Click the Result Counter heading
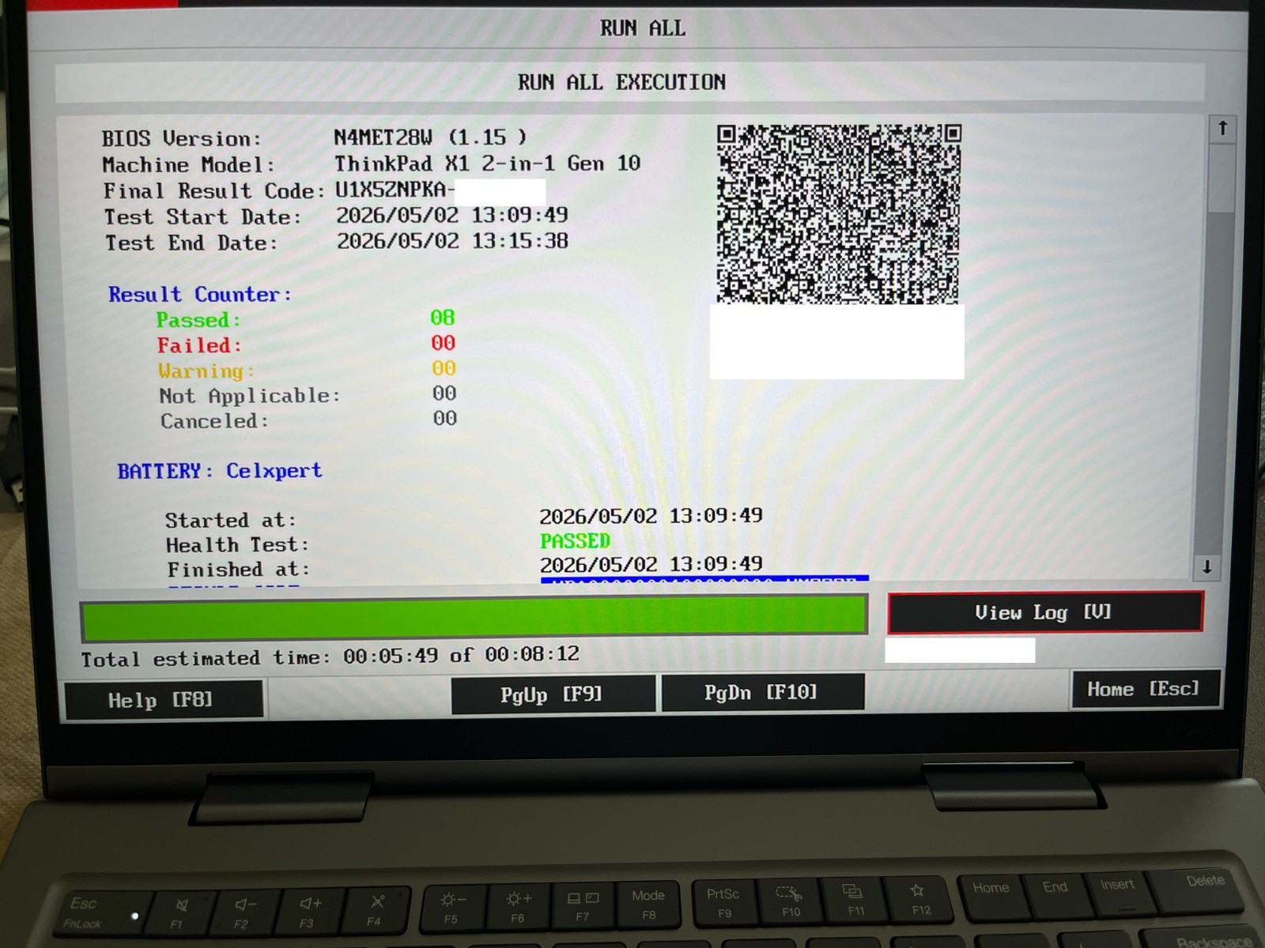The image size is (1265, 948). coord(200,295)
